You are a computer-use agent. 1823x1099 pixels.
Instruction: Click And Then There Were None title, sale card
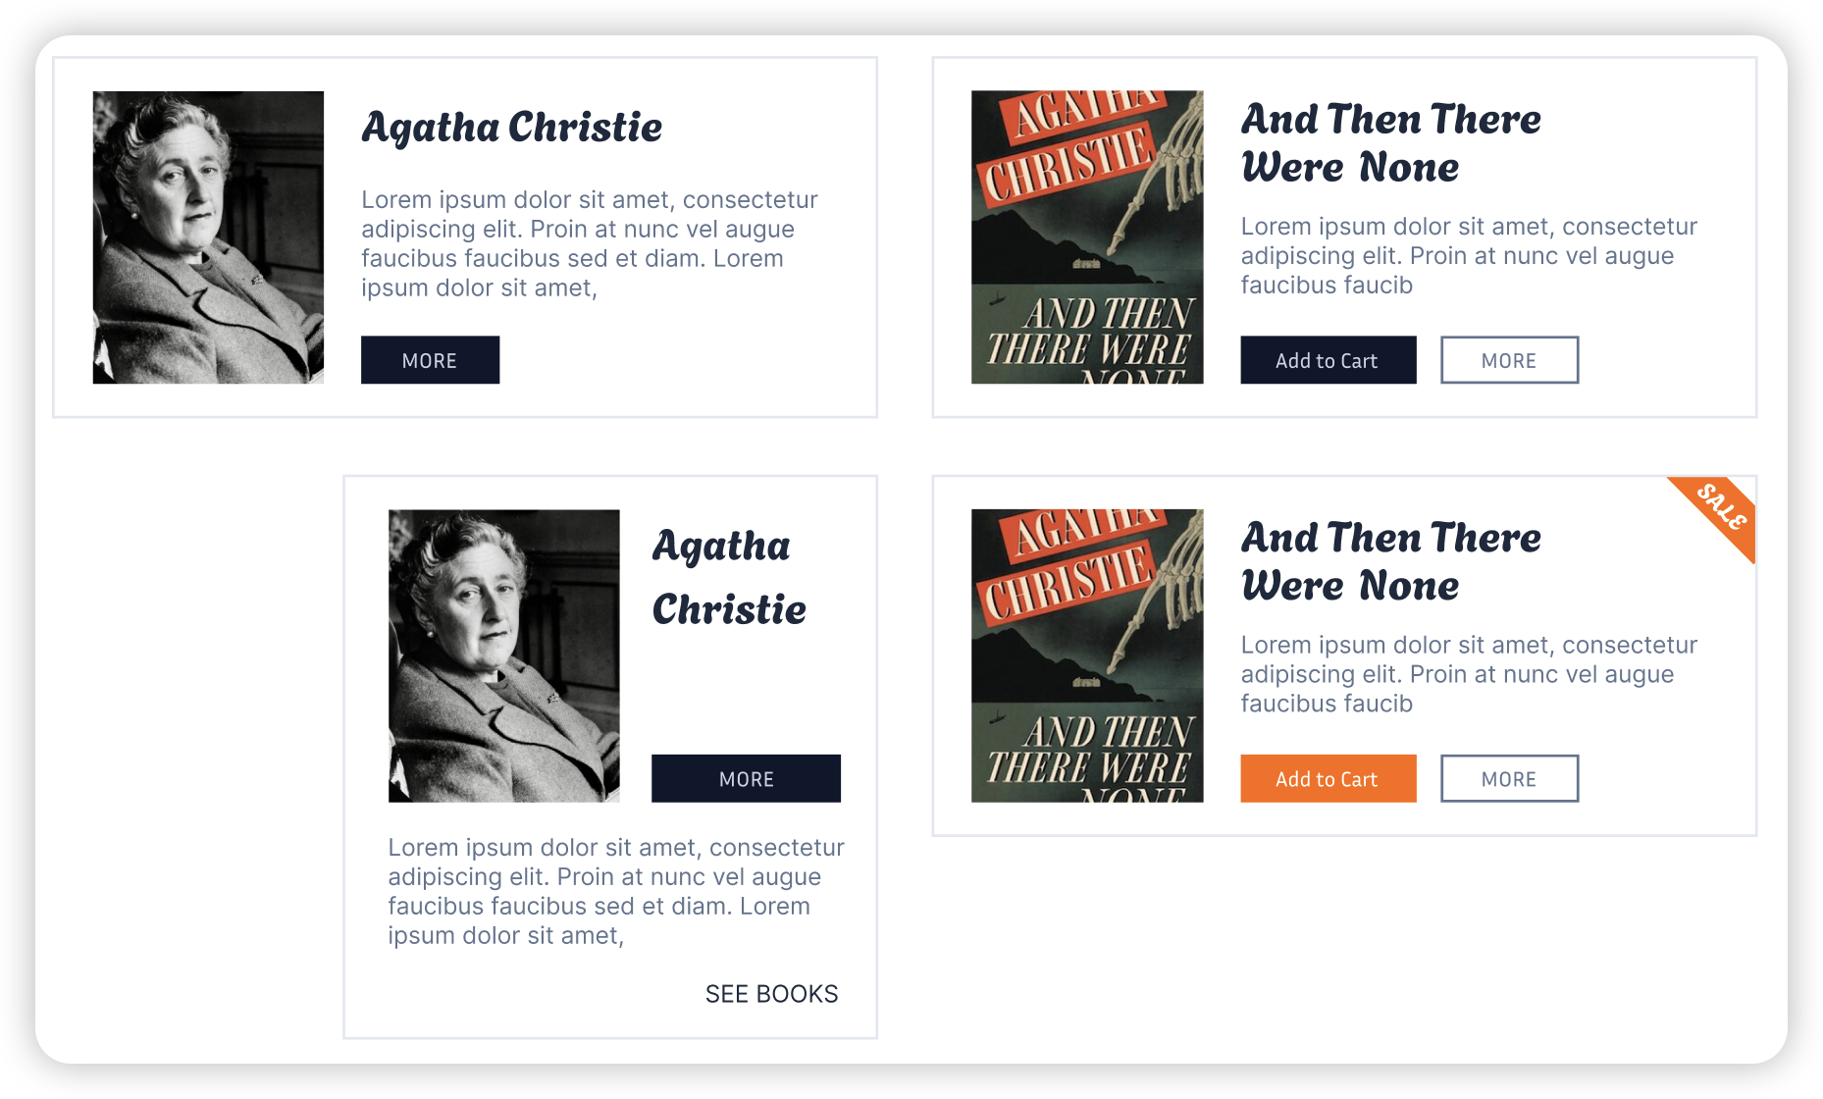coord(1390,561)
